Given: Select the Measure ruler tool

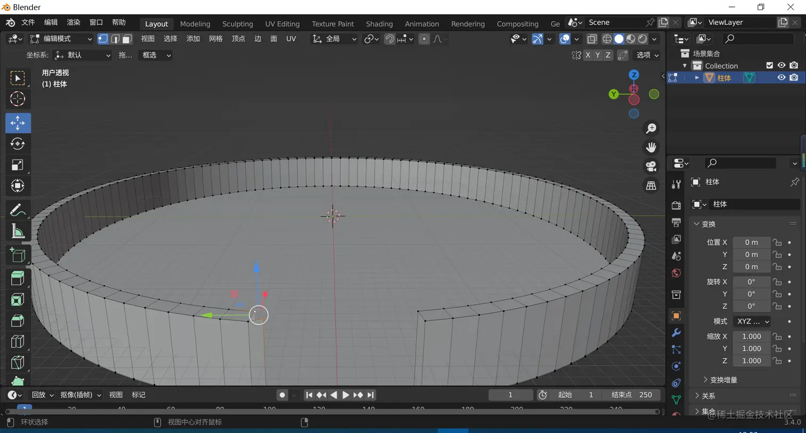Looking at the screenshot, I should point(18,231).
